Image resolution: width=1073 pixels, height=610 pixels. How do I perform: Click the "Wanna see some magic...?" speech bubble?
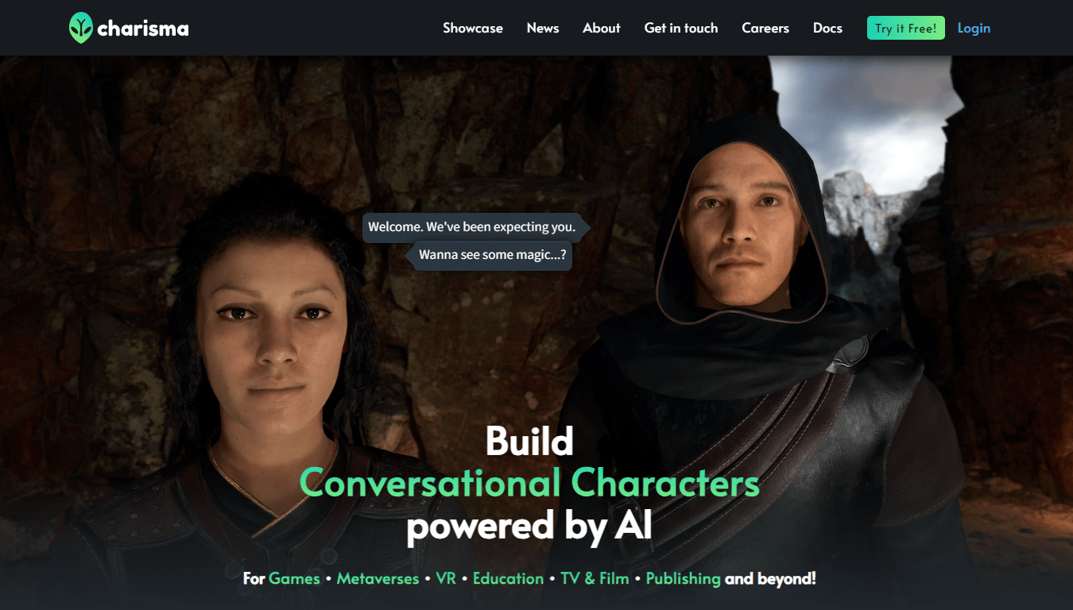click(489, 256)
